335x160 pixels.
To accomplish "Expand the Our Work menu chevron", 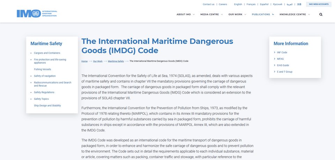I will 245,15.
